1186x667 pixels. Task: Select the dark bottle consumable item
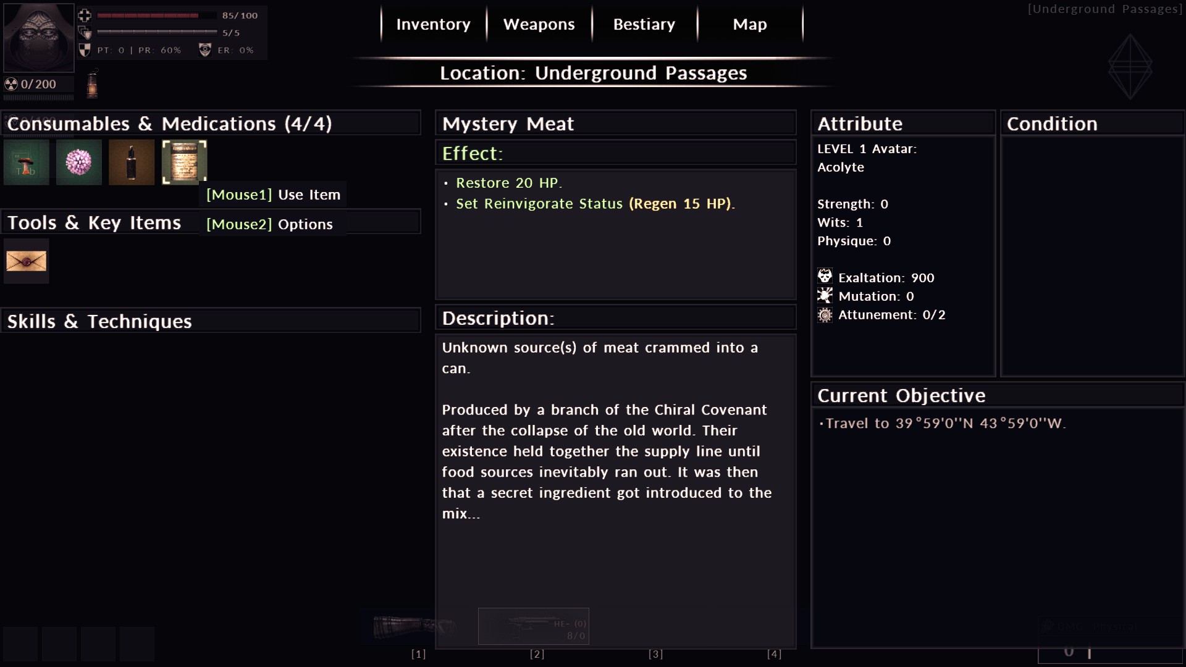(x=132, y=162)
